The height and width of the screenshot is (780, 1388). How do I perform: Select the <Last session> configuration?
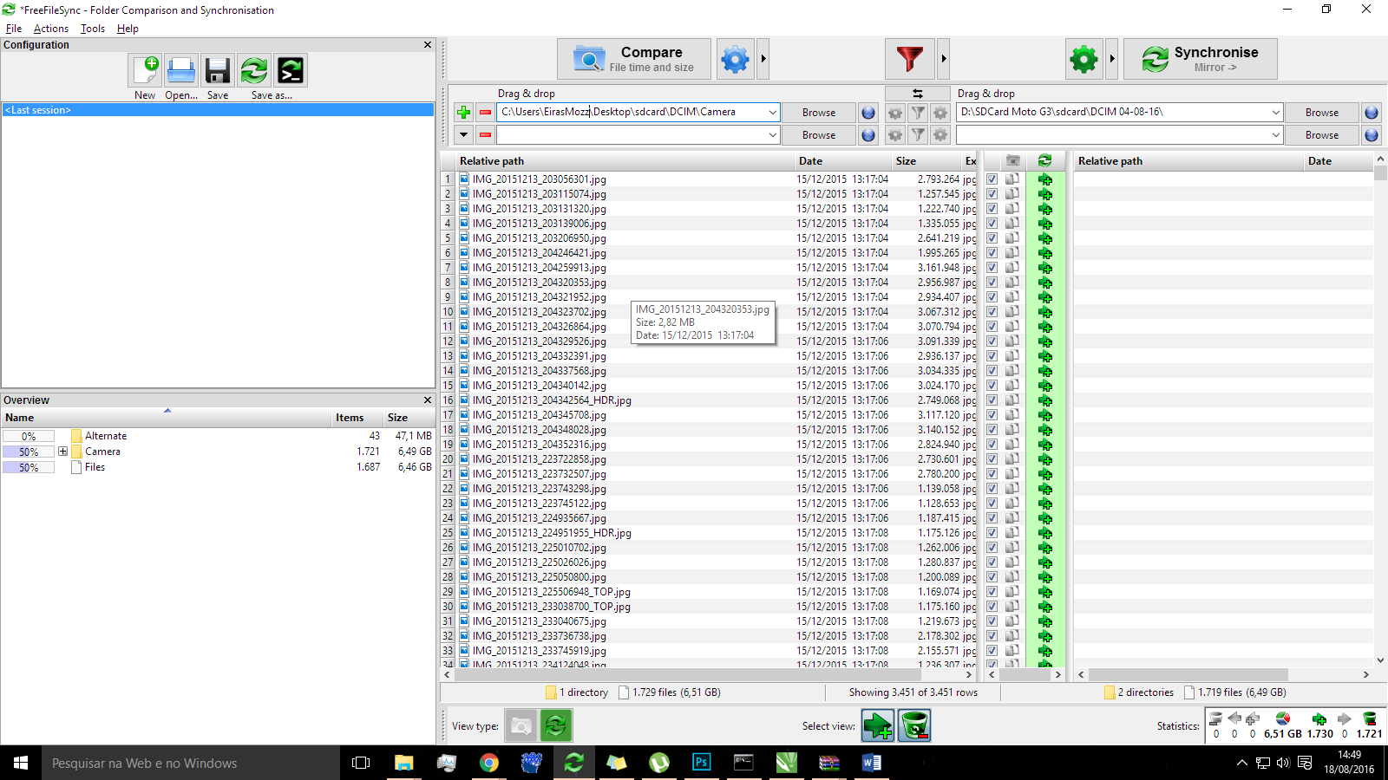(x=218, y=110)
